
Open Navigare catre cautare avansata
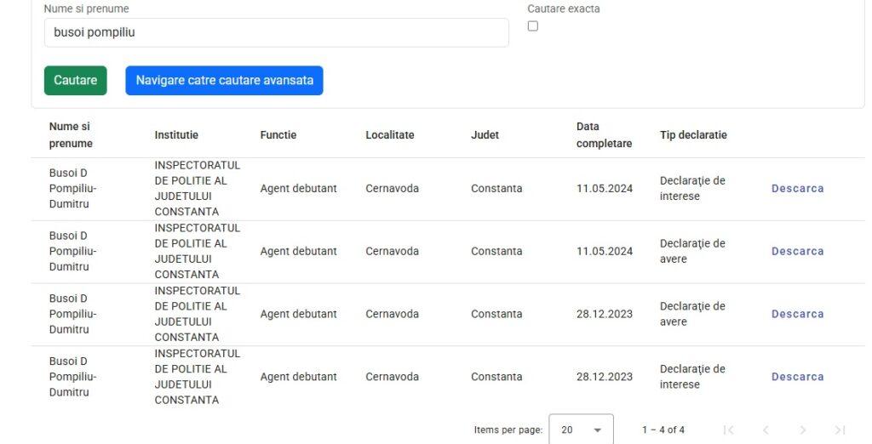(x=224, y=81)
